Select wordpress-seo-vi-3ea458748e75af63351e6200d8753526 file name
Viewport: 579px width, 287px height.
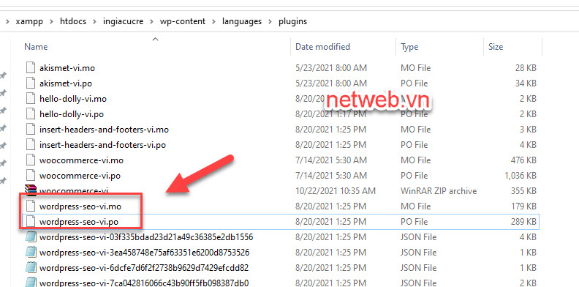coord(144,253)
